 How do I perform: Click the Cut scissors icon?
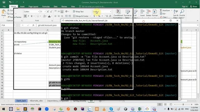click(x=8, y=10)
